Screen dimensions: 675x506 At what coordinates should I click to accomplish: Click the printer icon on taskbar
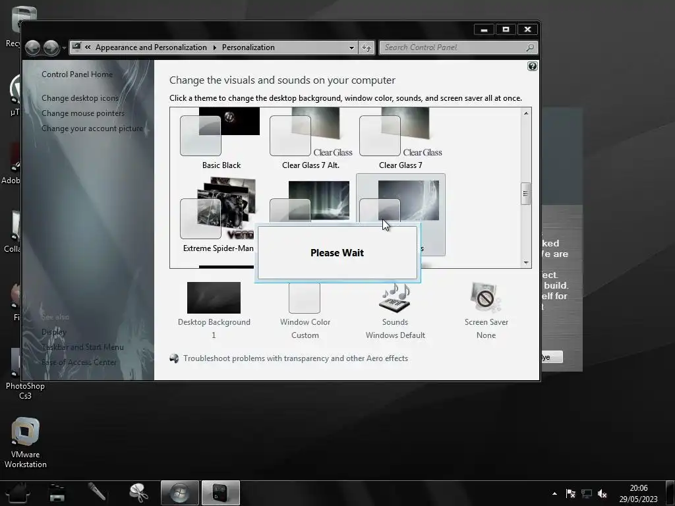click(x=57, y=493)
